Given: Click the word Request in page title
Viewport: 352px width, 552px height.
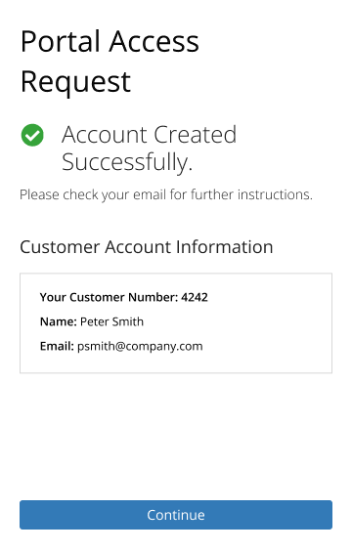Looking at the screenshot, I should click(x=75, y=82).
